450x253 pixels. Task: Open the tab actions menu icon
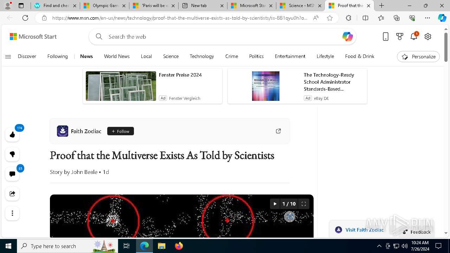21,6
